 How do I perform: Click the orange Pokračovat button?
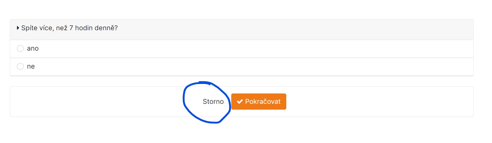[258, 101]
